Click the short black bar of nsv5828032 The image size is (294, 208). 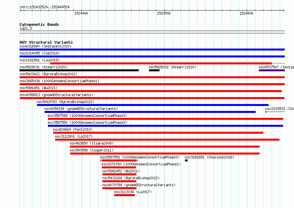(154, 70)
